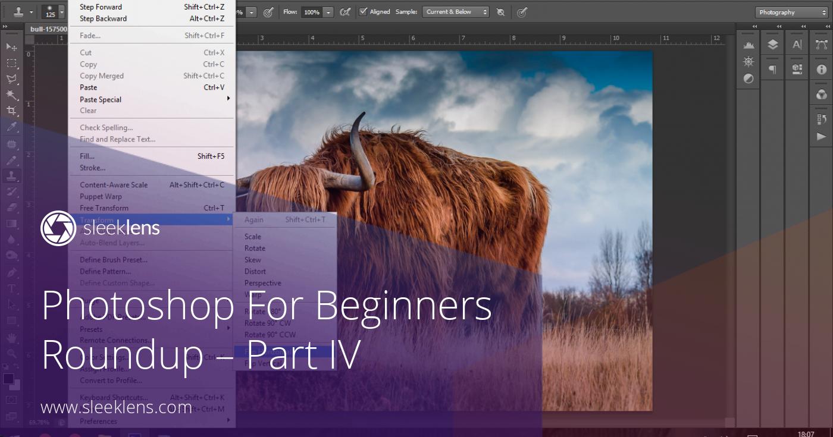Click the foreground color swatch
This screenshot has width=833, height=437.
[x=8, y=379]
